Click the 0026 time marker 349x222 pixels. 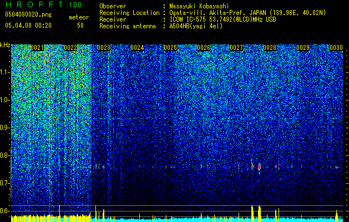(x=204, y=48)
